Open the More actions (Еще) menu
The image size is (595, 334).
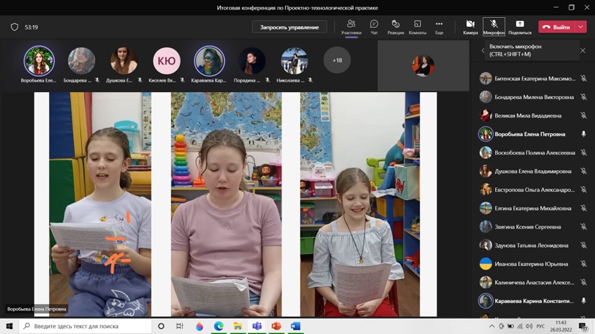[439, 27]
